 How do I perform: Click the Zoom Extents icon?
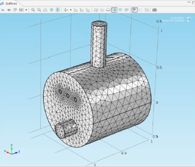(x=58, y=10)
